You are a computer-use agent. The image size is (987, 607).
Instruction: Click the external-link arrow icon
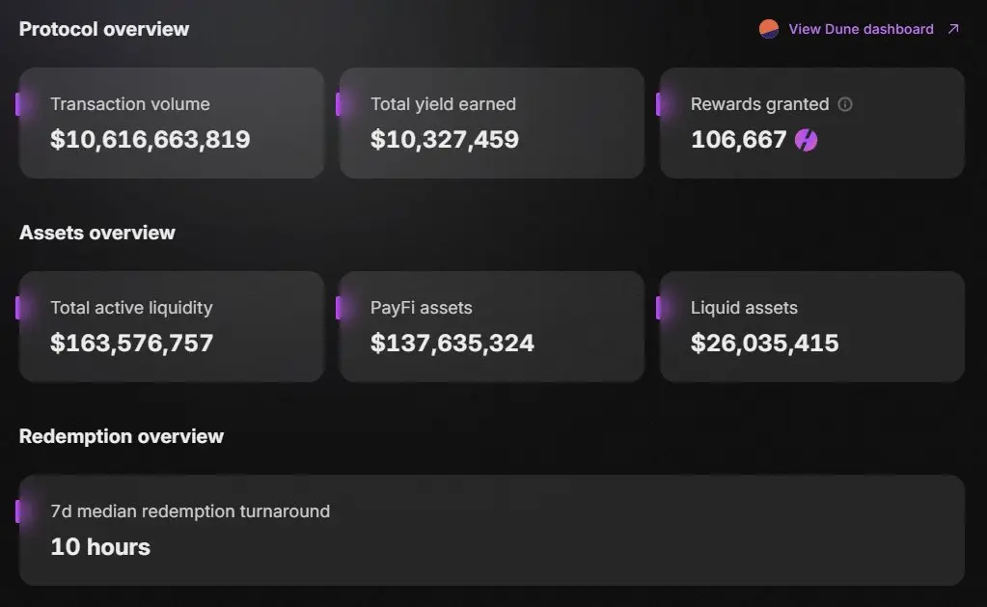coord(953,29)
